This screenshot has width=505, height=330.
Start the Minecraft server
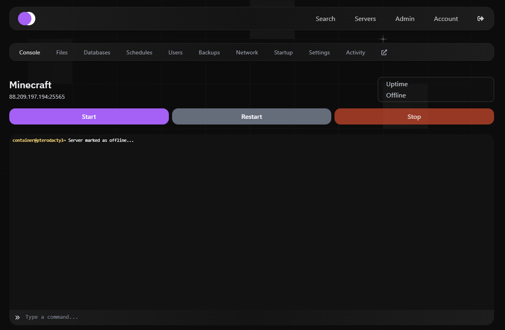89,116
